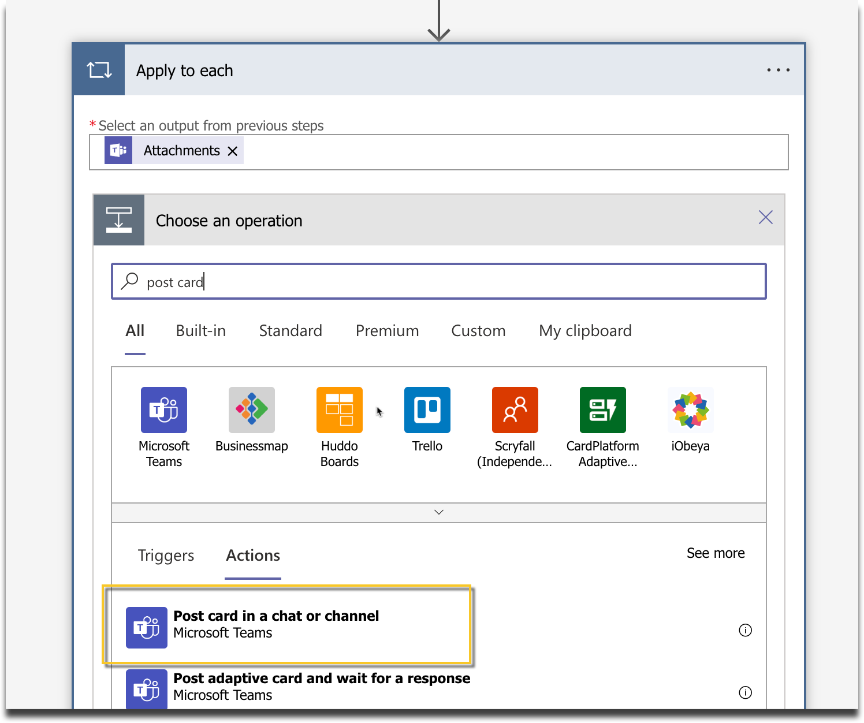Screen dimensions: 864x723
Task: Click the Choose an operation title
Action: 229,221
